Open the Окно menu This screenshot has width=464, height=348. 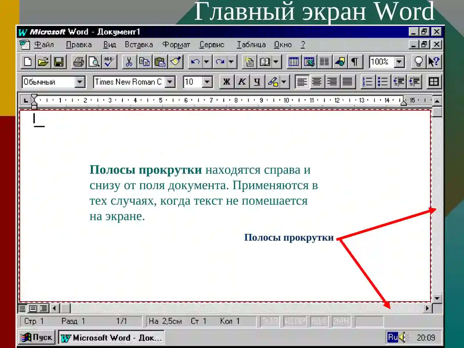pos(283,45)
